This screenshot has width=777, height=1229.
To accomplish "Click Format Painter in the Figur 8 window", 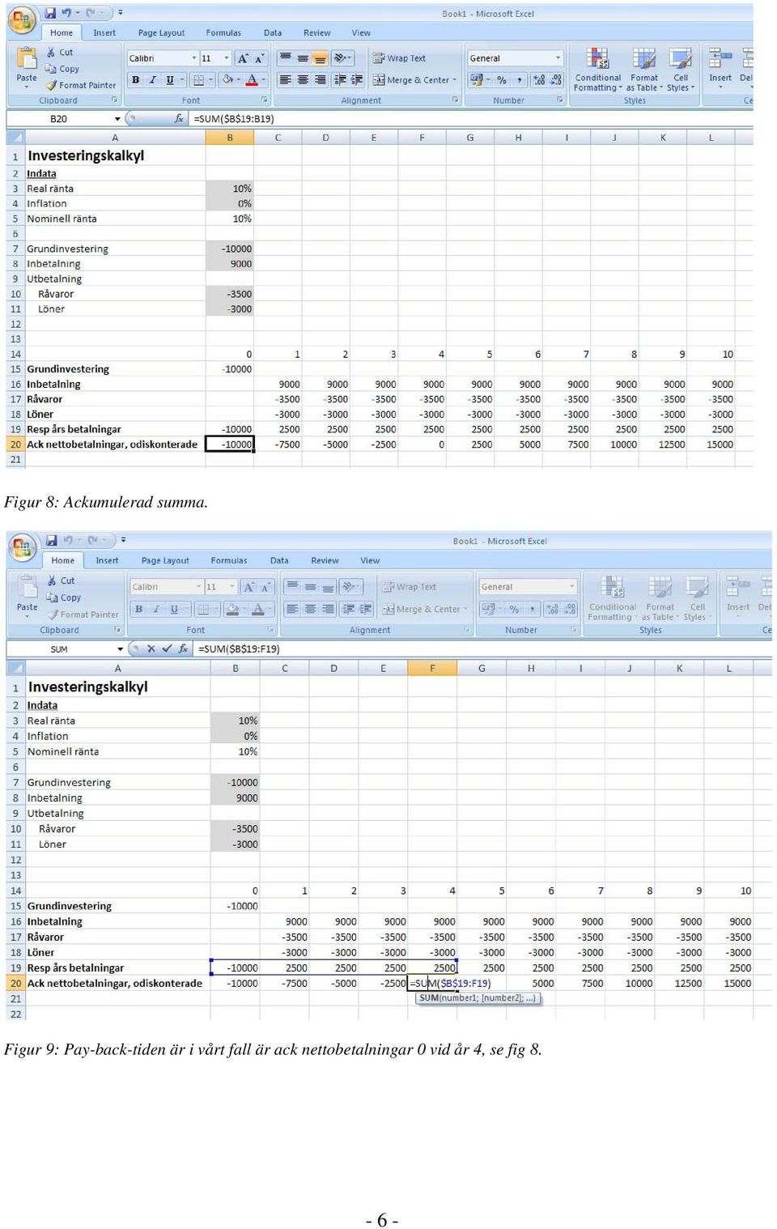I will pyautogui.click(x=81, y=85).
